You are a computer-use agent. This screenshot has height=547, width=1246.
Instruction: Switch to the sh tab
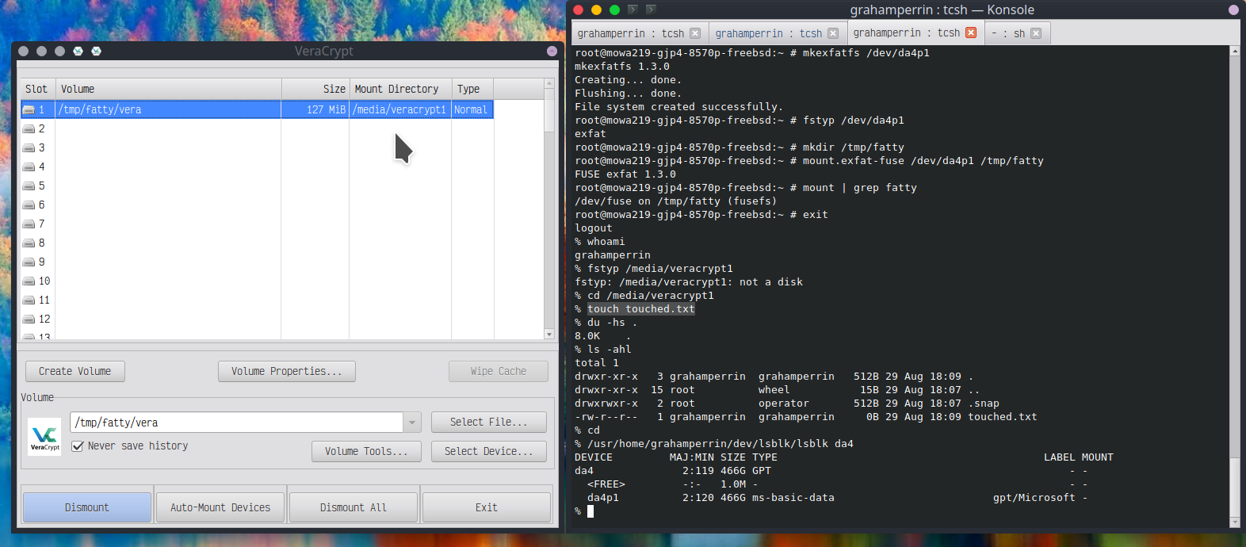click(1011, 33)
